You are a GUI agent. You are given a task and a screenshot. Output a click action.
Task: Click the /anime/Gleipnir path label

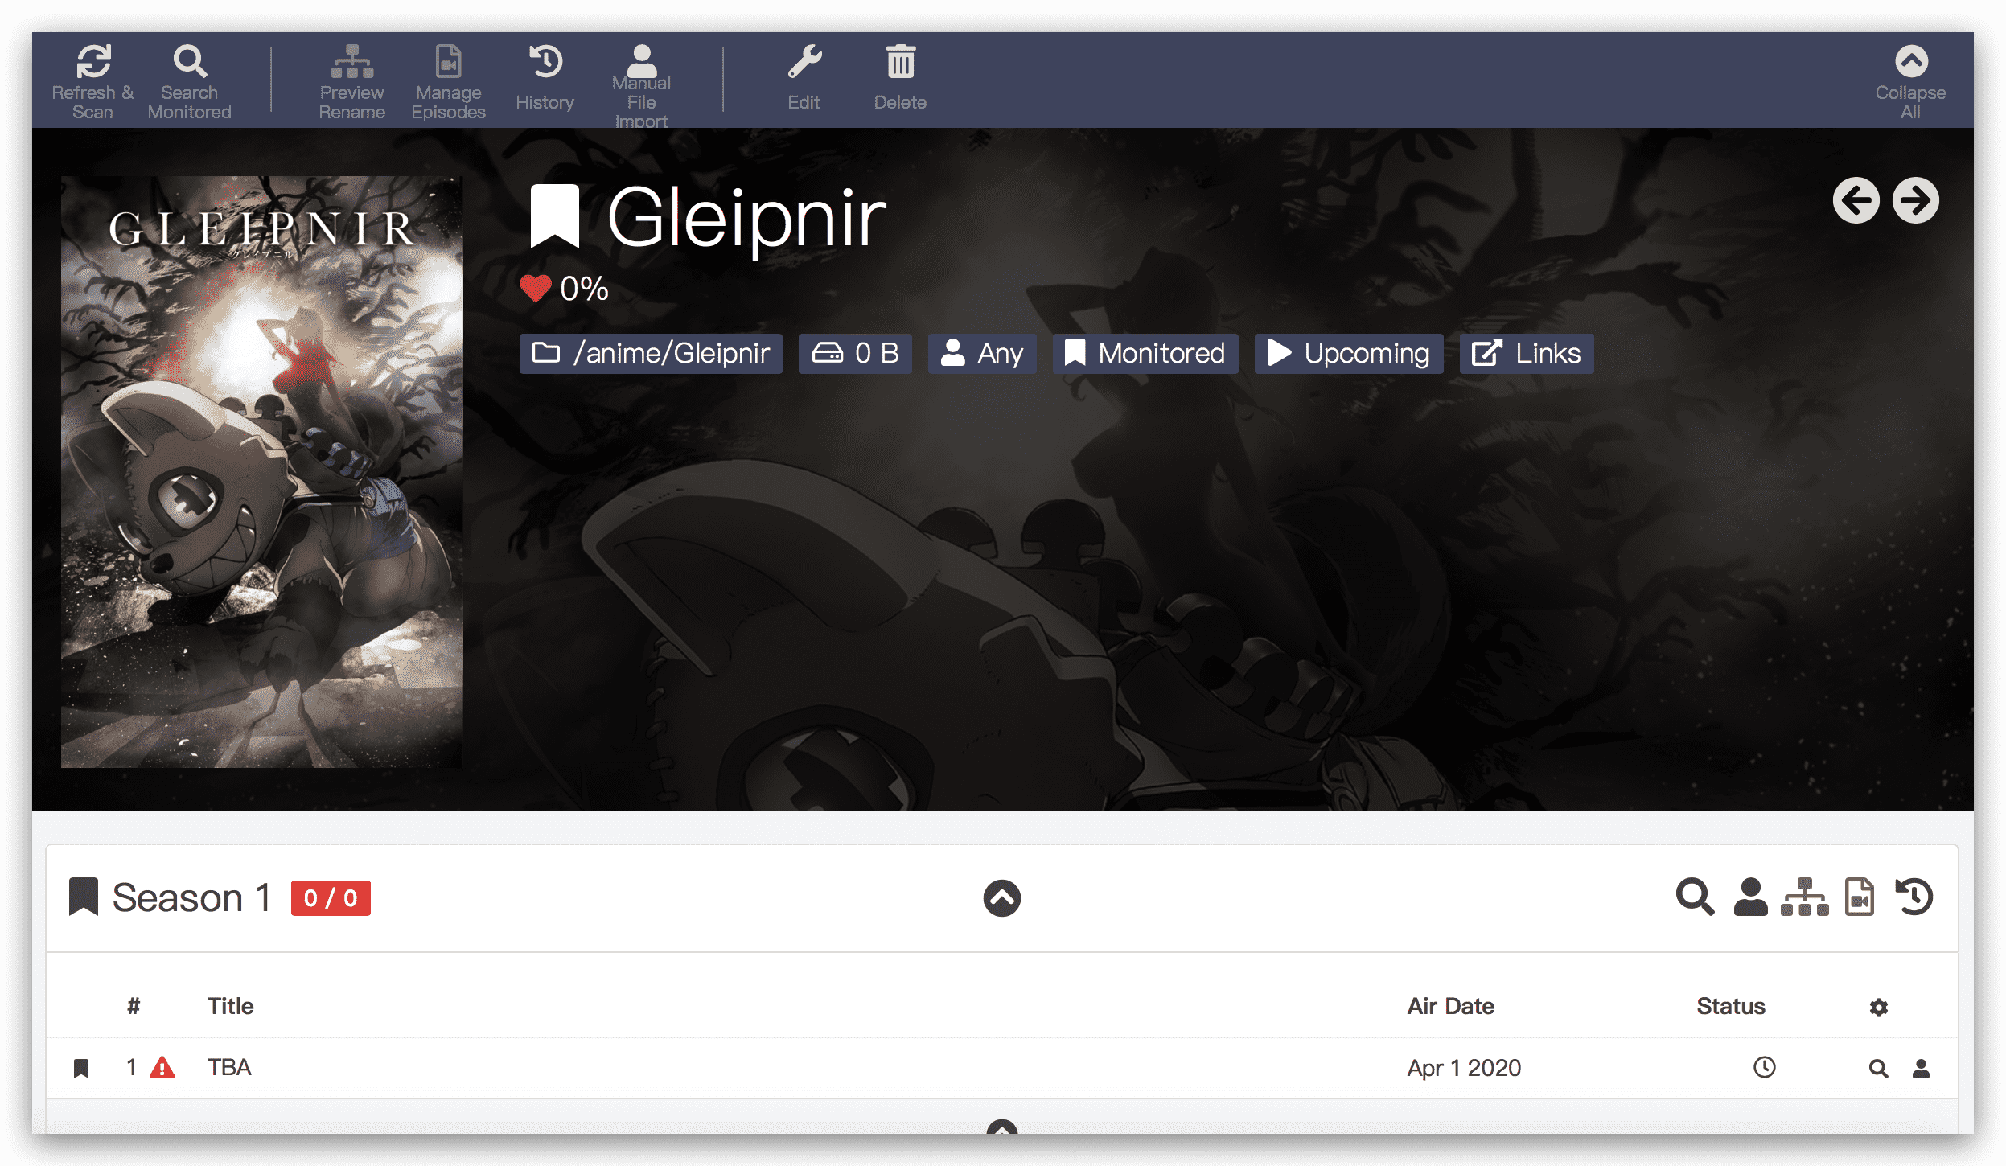coord(651,353)
